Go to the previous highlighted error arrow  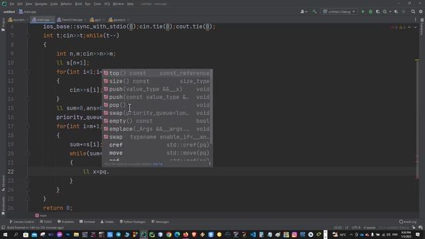click(409, 27)
